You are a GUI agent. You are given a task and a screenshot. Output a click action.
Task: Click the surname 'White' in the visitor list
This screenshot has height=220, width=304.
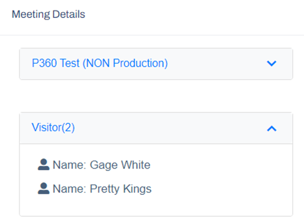[136, 165]
